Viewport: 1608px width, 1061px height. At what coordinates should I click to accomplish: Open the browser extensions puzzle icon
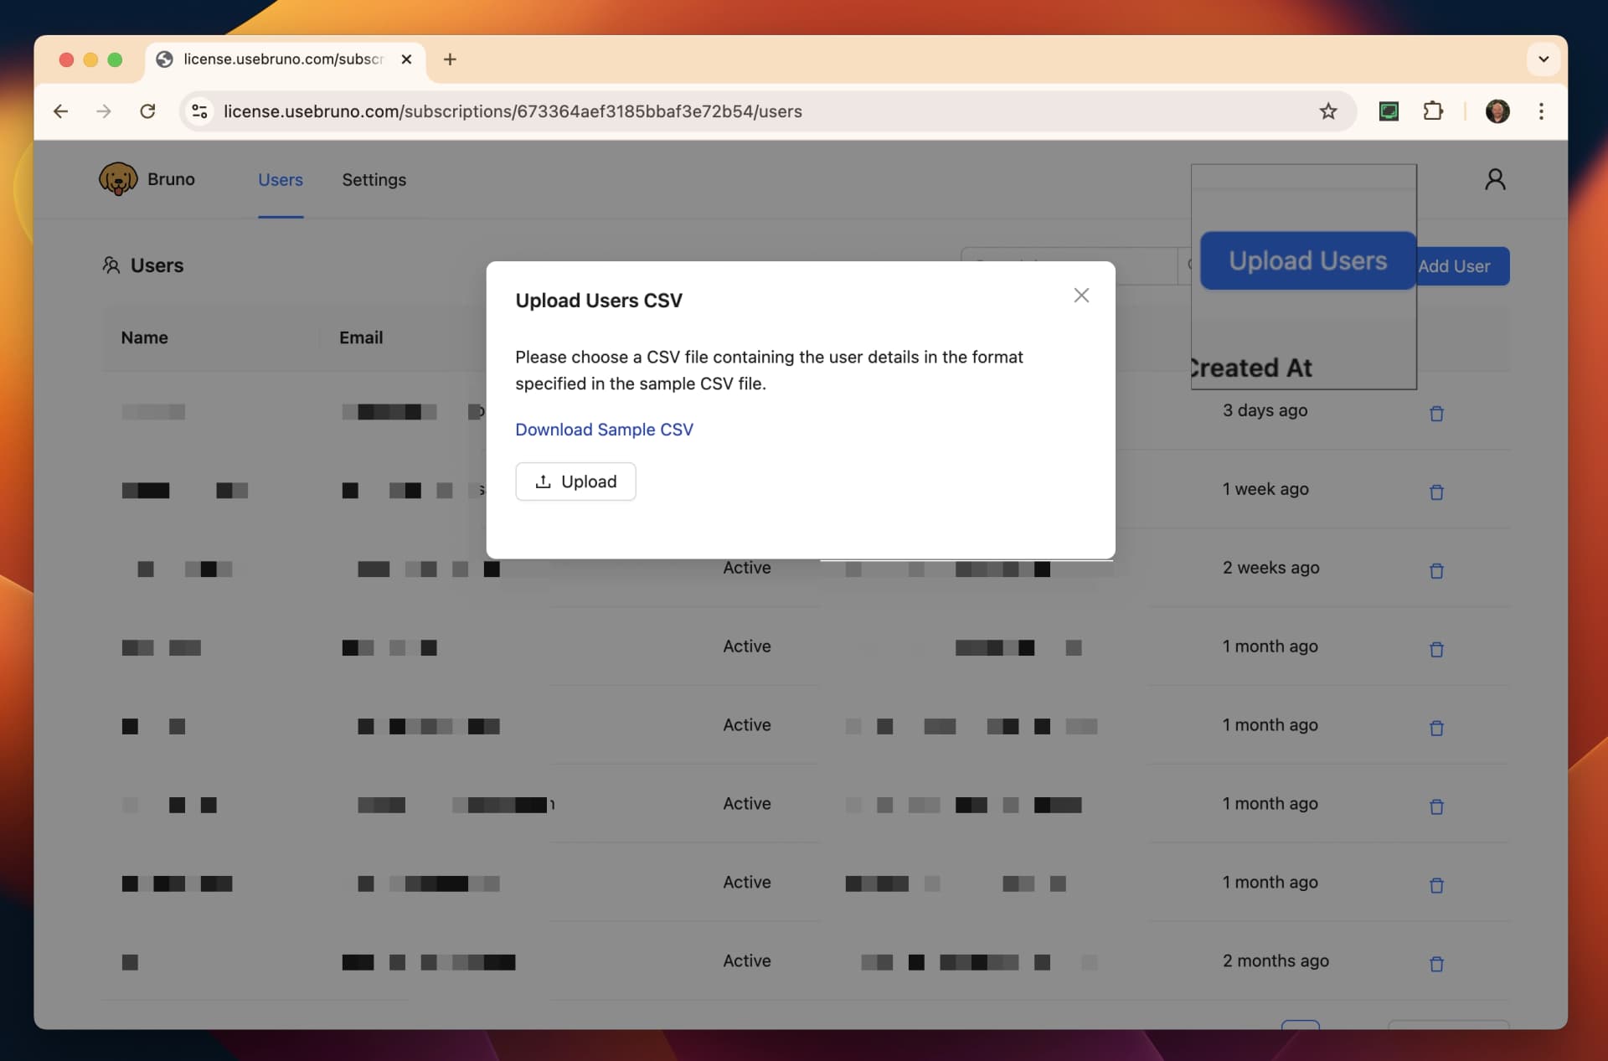(x=1433, y=111)
